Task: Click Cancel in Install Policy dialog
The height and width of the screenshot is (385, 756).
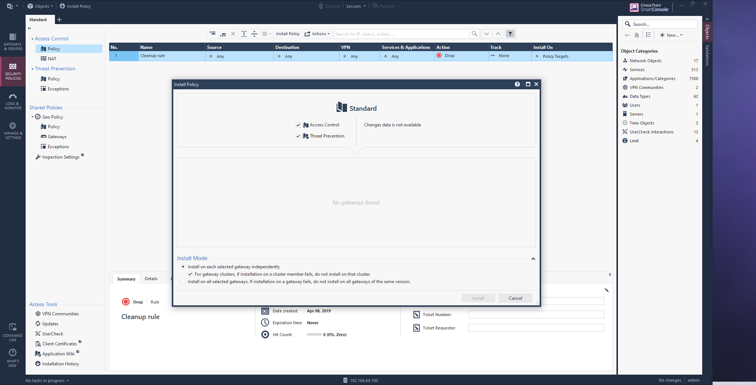Action: [515, 298]
